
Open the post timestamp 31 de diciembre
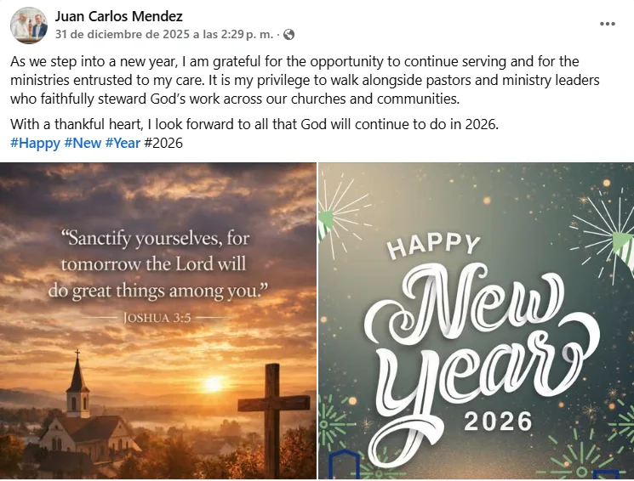pos(163,35)
